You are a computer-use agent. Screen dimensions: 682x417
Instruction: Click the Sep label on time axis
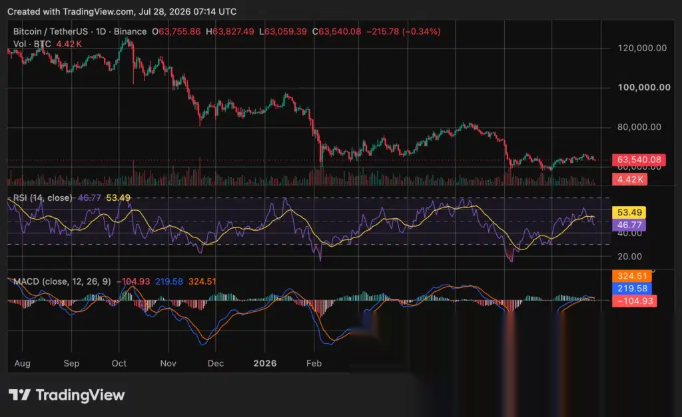coord(71,363)
